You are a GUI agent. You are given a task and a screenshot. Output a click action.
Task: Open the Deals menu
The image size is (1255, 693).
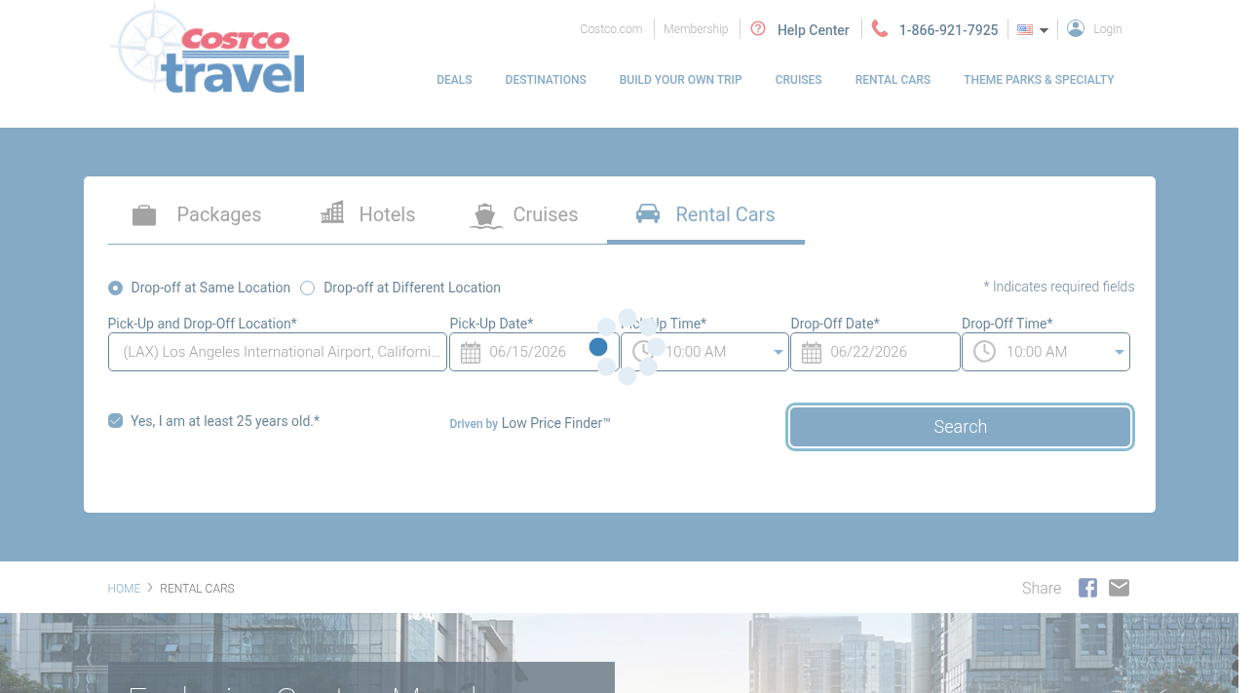point(454,80)
